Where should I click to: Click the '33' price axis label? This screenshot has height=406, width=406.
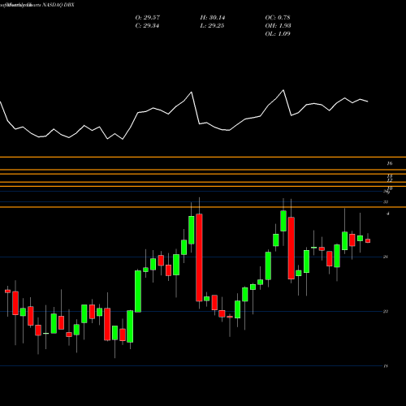pos(386,202)
